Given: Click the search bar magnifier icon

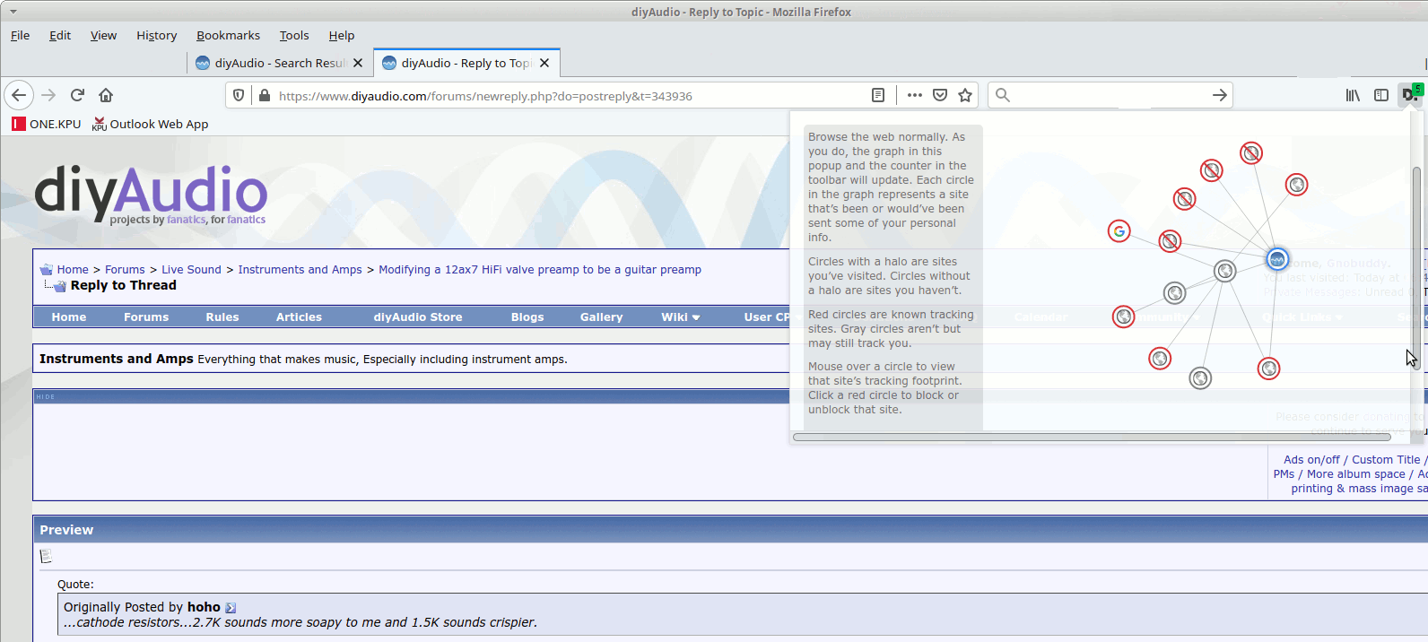Looking at the screenshot, I should (x=1003, y=95).
